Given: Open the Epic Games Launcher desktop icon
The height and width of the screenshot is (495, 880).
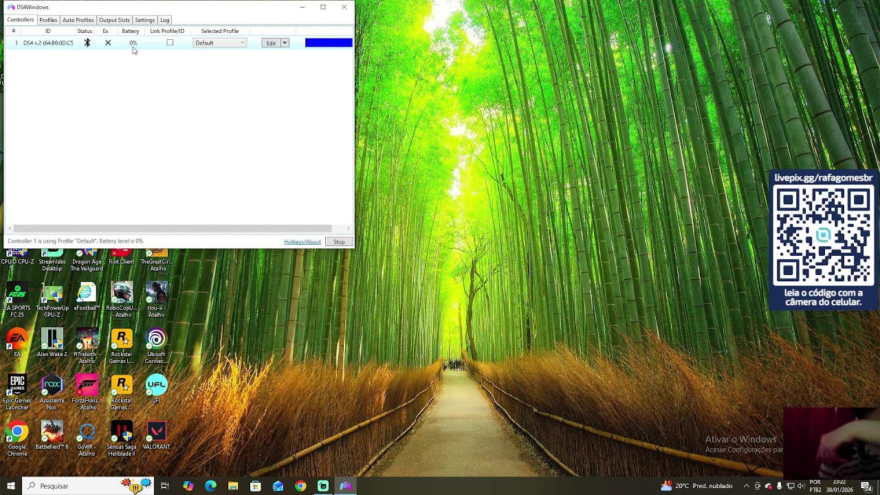Looking at the screenshot, I should tap(17, 393).
